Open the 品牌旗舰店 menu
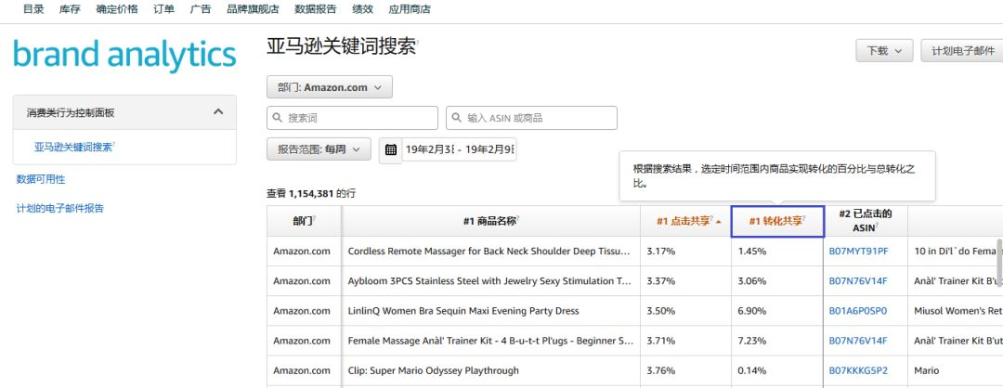1003x388 pixels. (x=253, y=9)
